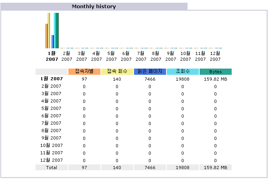Select the 12월 2007 label under chart
This screenshot has width=268, height=180.
click(x=215, y=56)
